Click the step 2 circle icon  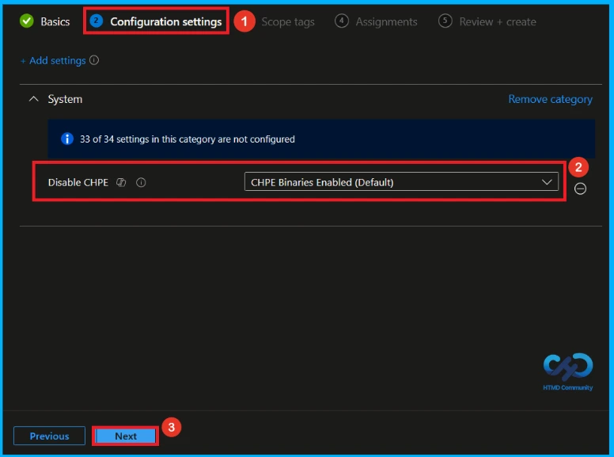[x=96, y=21]
